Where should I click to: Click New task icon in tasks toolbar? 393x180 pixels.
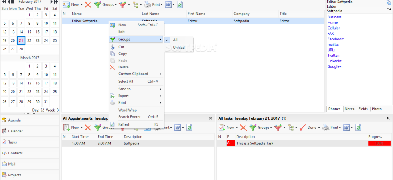[222, 128]
